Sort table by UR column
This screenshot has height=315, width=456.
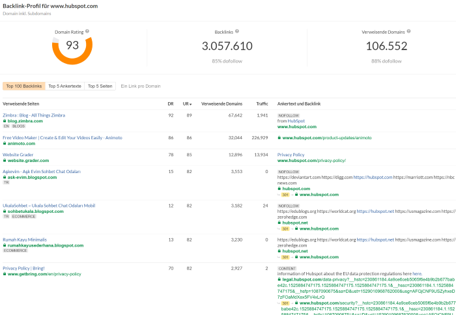point(188,103)
